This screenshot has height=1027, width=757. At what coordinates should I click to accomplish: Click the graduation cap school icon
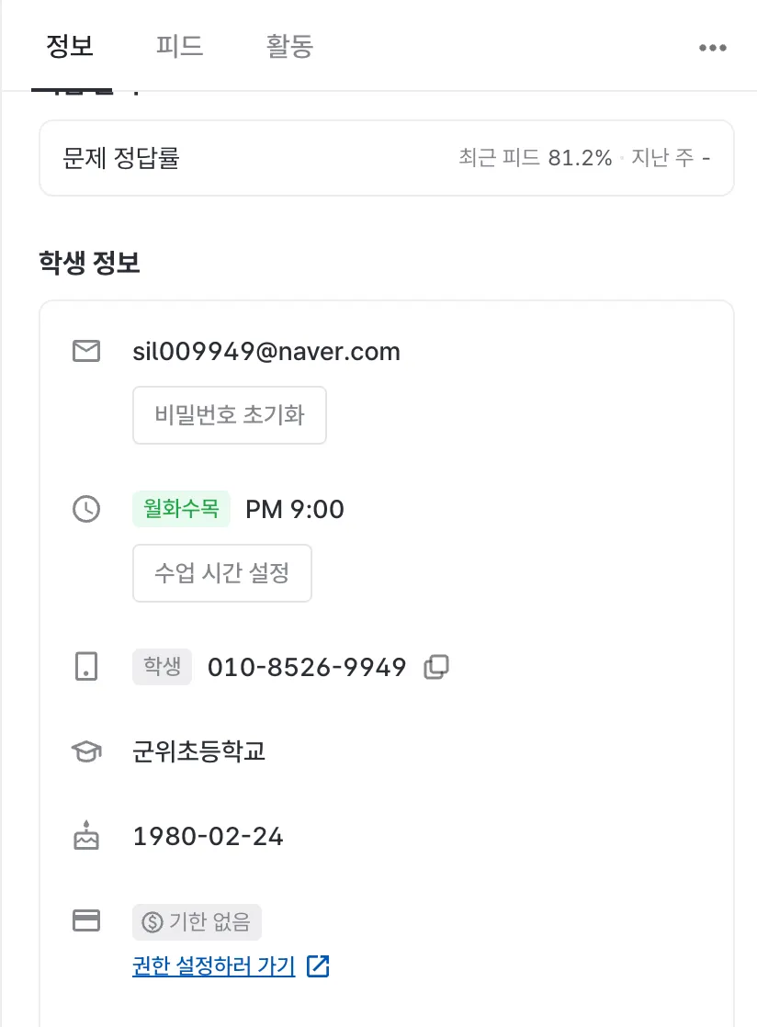86,752
